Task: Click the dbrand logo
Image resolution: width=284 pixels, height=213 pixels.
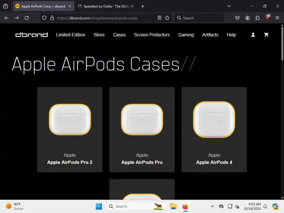Action: click(32, 35)
